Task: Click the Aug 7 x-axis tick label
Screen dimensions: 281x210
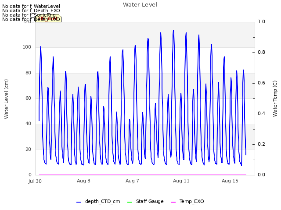Action: (132, 181)
